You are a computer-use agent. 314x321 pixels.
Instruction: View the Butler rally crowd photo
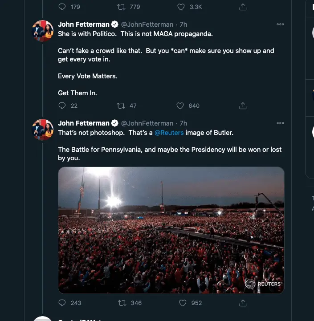coord(171,230)
